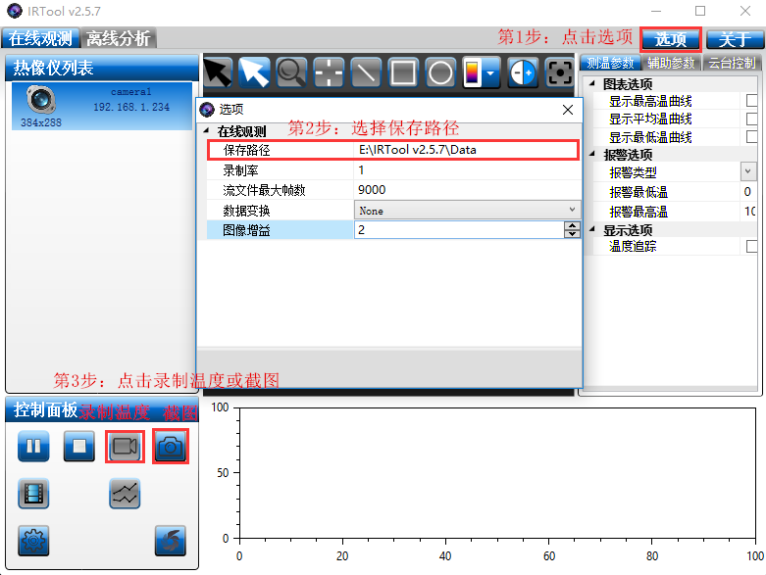The image size is (766, 575).
Task: Collapse the 图表选项 section
Action: click(590, 84)
